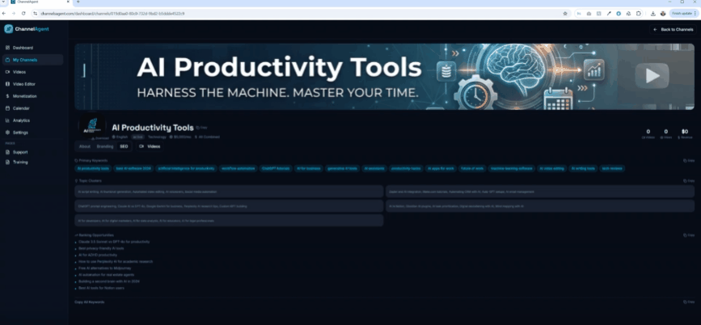This screenshot has height=325, width=701.
Task: Click Back to Channels button
Action: click(673, 29)
